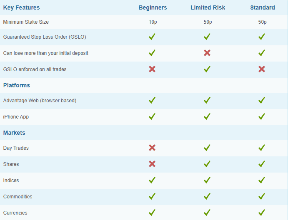Screen dimensions: 288x220
Task: Click the 10p minimum stake value
Action: click(x=153, y=22)
